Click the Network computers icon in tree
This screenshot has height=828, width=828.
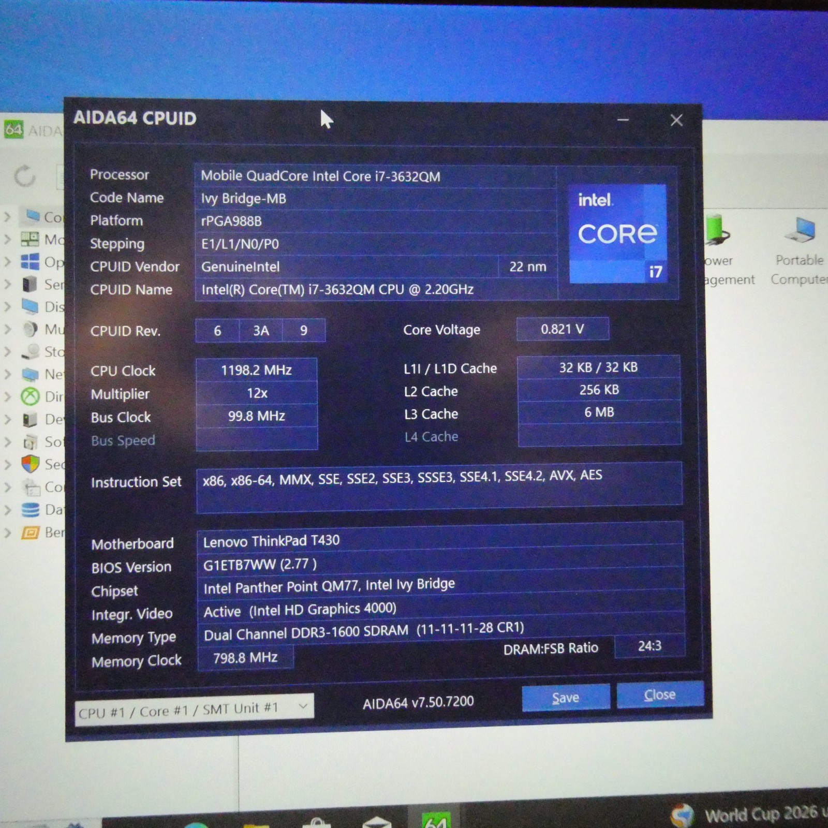coord(30,374)
